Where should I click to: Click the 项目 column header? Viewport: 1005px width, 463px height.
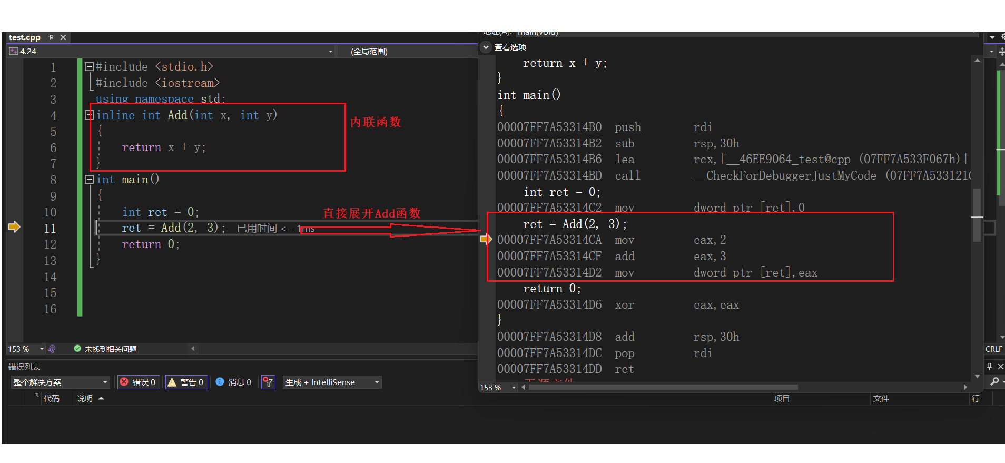click(782, 399)
